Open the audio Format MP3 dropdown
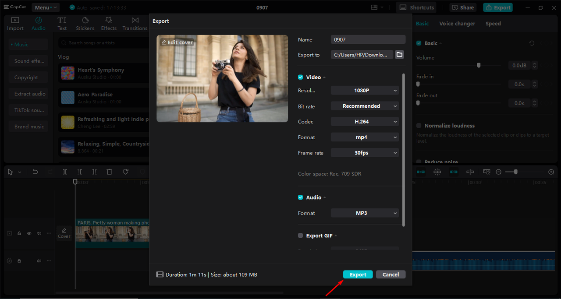This screenshot has width=561, height=299. click(x=365, y=213)
